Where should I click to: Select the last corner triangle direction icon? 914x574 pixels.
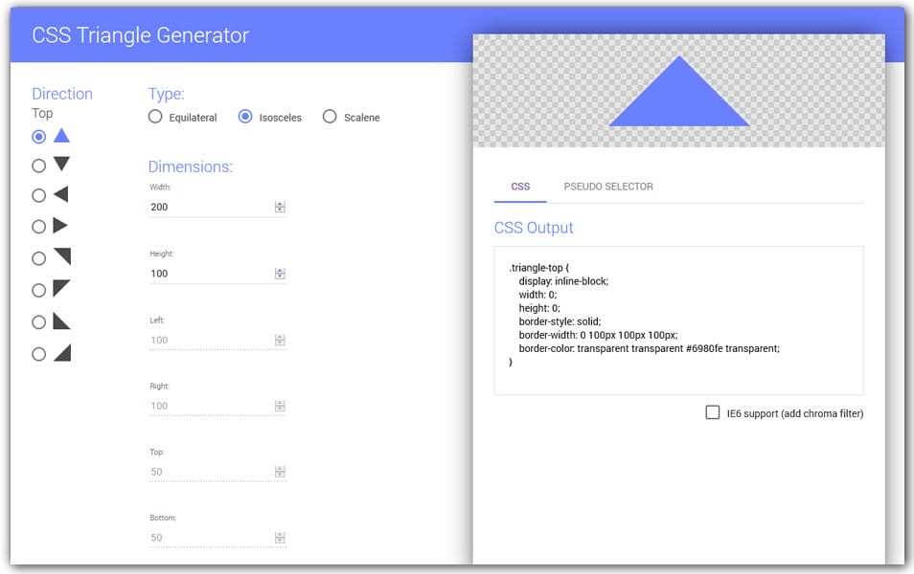click(60, 353)
